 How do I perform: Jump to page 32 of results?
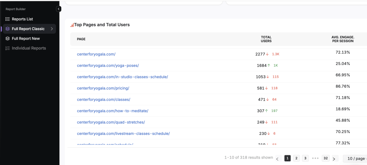[325, 158]
